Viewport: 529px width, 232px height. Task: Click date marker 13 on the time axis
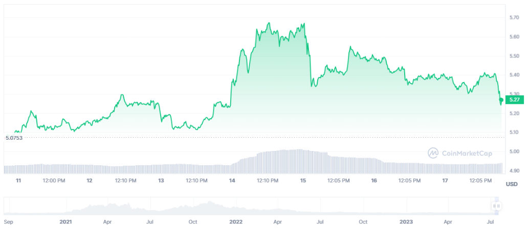pyautogui.click(x=161, y=181)
